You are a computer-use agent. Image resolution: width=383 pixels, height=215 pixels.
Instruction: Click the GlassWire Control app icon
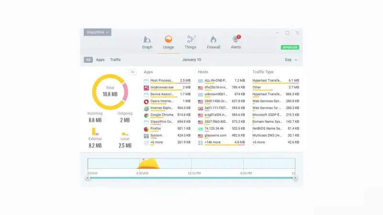146,122
